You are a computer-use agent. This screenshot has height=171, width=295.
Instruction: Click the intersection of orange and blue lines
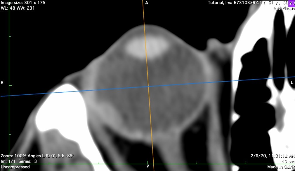coord(148,87)
